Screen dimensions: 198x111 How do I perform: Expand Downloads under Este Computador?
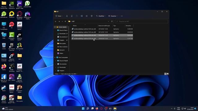56,67
